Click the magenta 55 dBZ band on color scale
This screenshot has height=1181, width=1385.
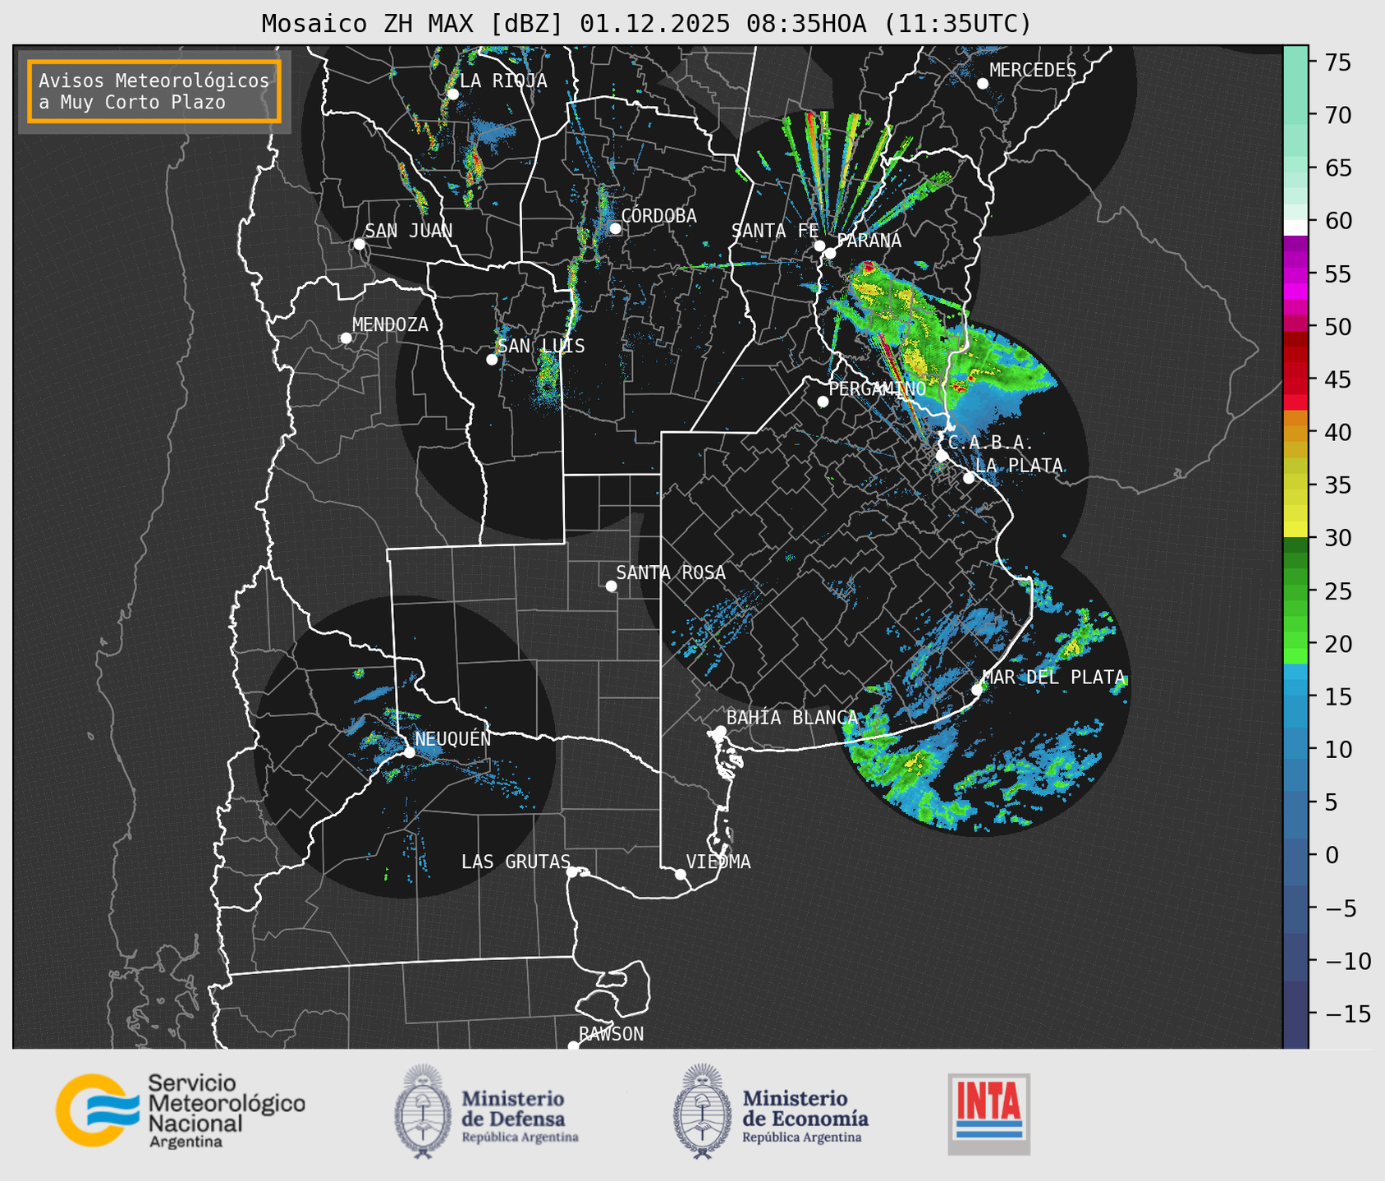point(1296,274)
